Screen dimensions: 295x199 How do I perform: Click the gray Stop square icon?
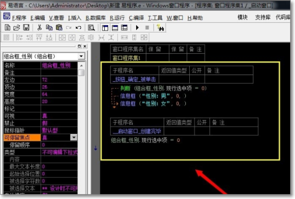coord(147,28)
